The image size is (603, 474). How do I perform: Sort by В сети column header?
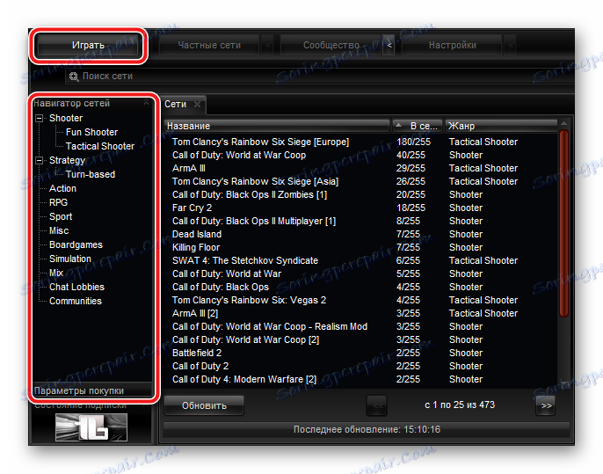tap(418, 126)
